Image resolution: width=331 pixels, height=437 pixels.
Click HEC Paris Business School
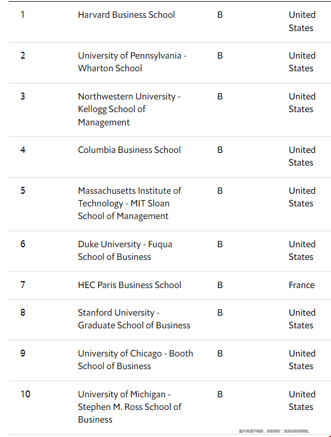(129, 285)
